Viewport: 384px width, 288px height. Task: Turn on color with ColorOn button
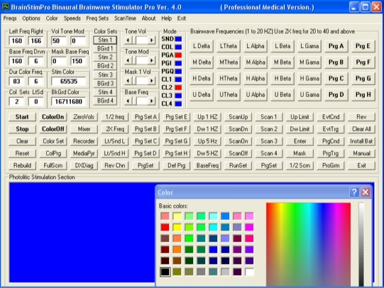click(x=53, y=117)
